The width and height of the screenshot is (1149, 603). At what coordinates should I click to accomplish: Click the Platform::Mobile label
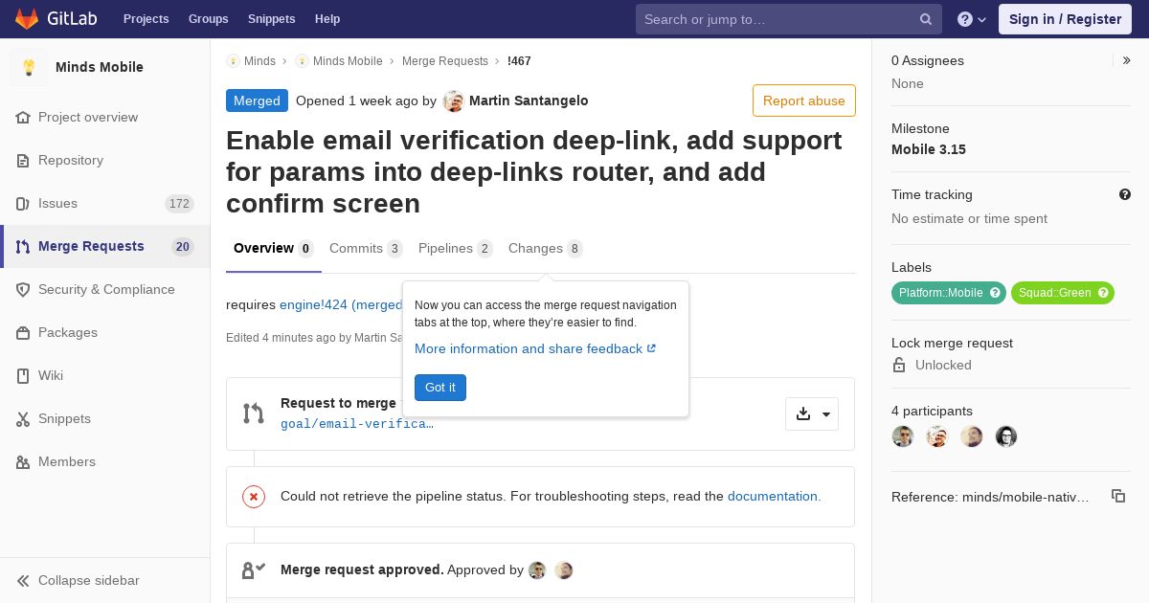point(940,293)
